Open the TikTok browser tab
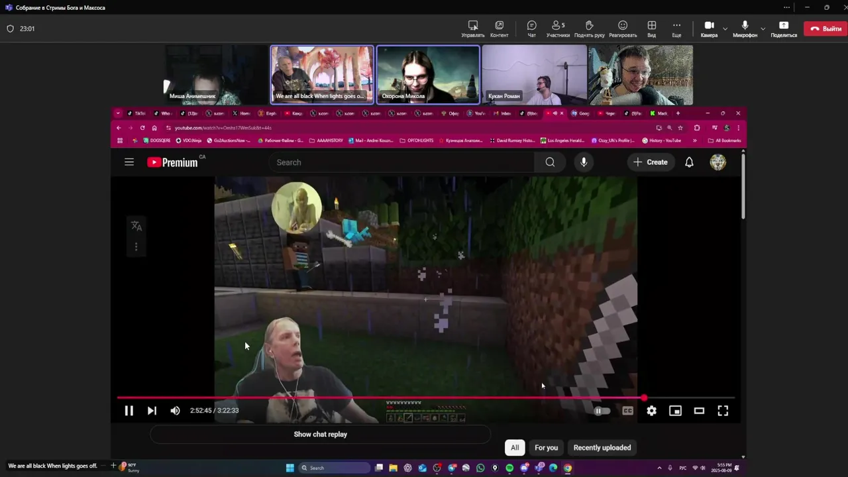The width and height of the screenshot is (848, 477). pos(136,113)
